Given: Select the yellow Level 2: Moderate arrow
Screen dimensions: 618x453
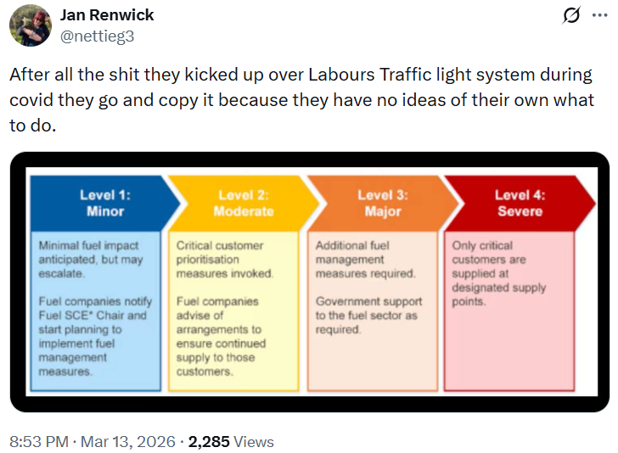Looking at the screenshot, I should click(x=243, y=203).
